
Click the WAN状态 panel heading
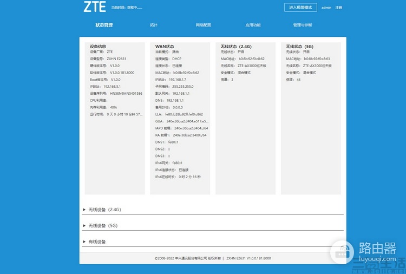tap(165, 47)
